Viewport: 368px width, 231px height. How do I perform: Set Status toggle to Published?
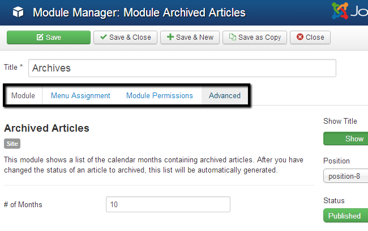[345, 216]
